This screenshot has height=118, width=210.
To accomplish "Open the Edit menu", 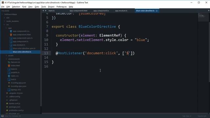I will [8, 7].
